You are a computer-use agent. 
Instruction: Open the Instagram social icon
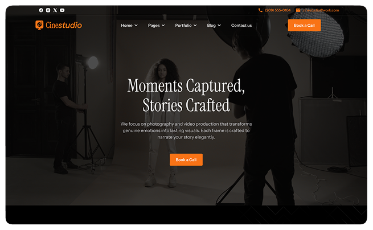[x=48, y=10]
